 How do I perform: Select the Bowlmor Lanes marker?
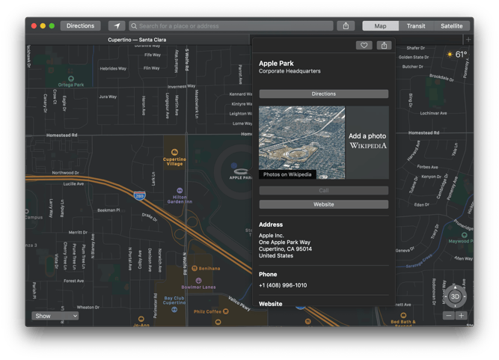click(198, 281)
